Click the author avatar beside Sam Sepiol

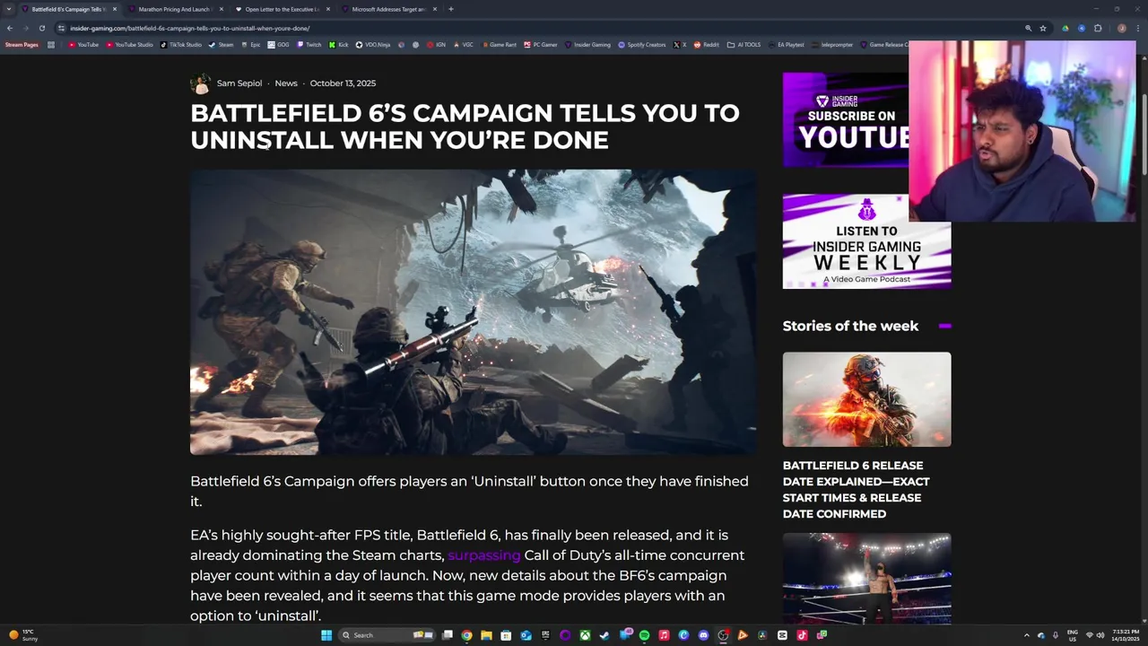tap(201, 83)
